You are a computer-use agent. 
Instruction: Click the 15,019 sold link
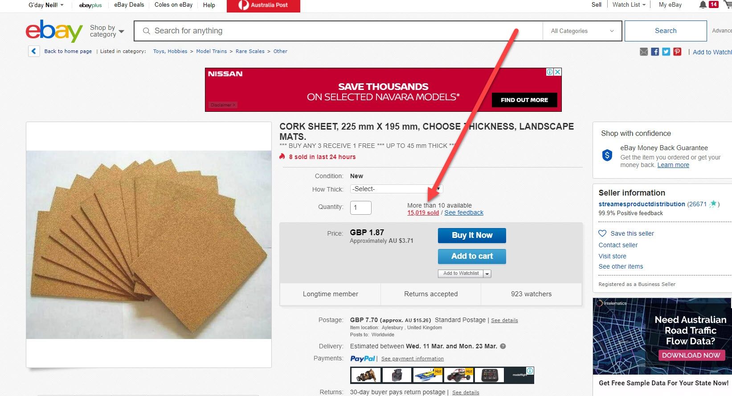[x=423, y=213]
